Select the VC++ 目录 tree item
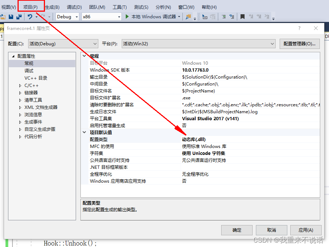This screenshot has height=247, width=329. pyautogui.click(x=36, y=78)
